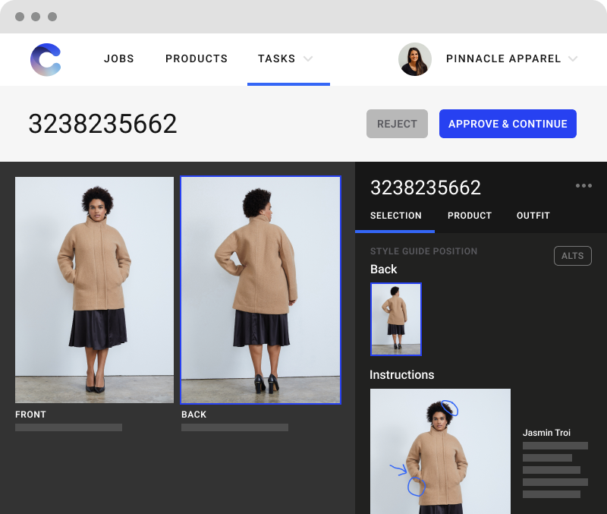The height and width of the screenshot is (514, 607).
Task: Select the Front view photo
Action: tap(95, 289)
